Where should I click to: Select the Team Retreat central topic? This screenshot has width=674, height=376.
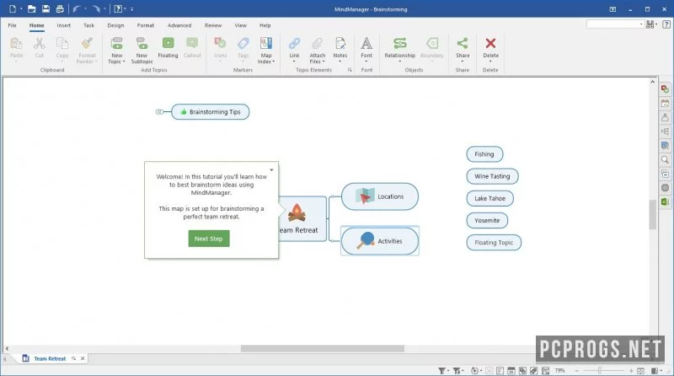pos(302,219)
